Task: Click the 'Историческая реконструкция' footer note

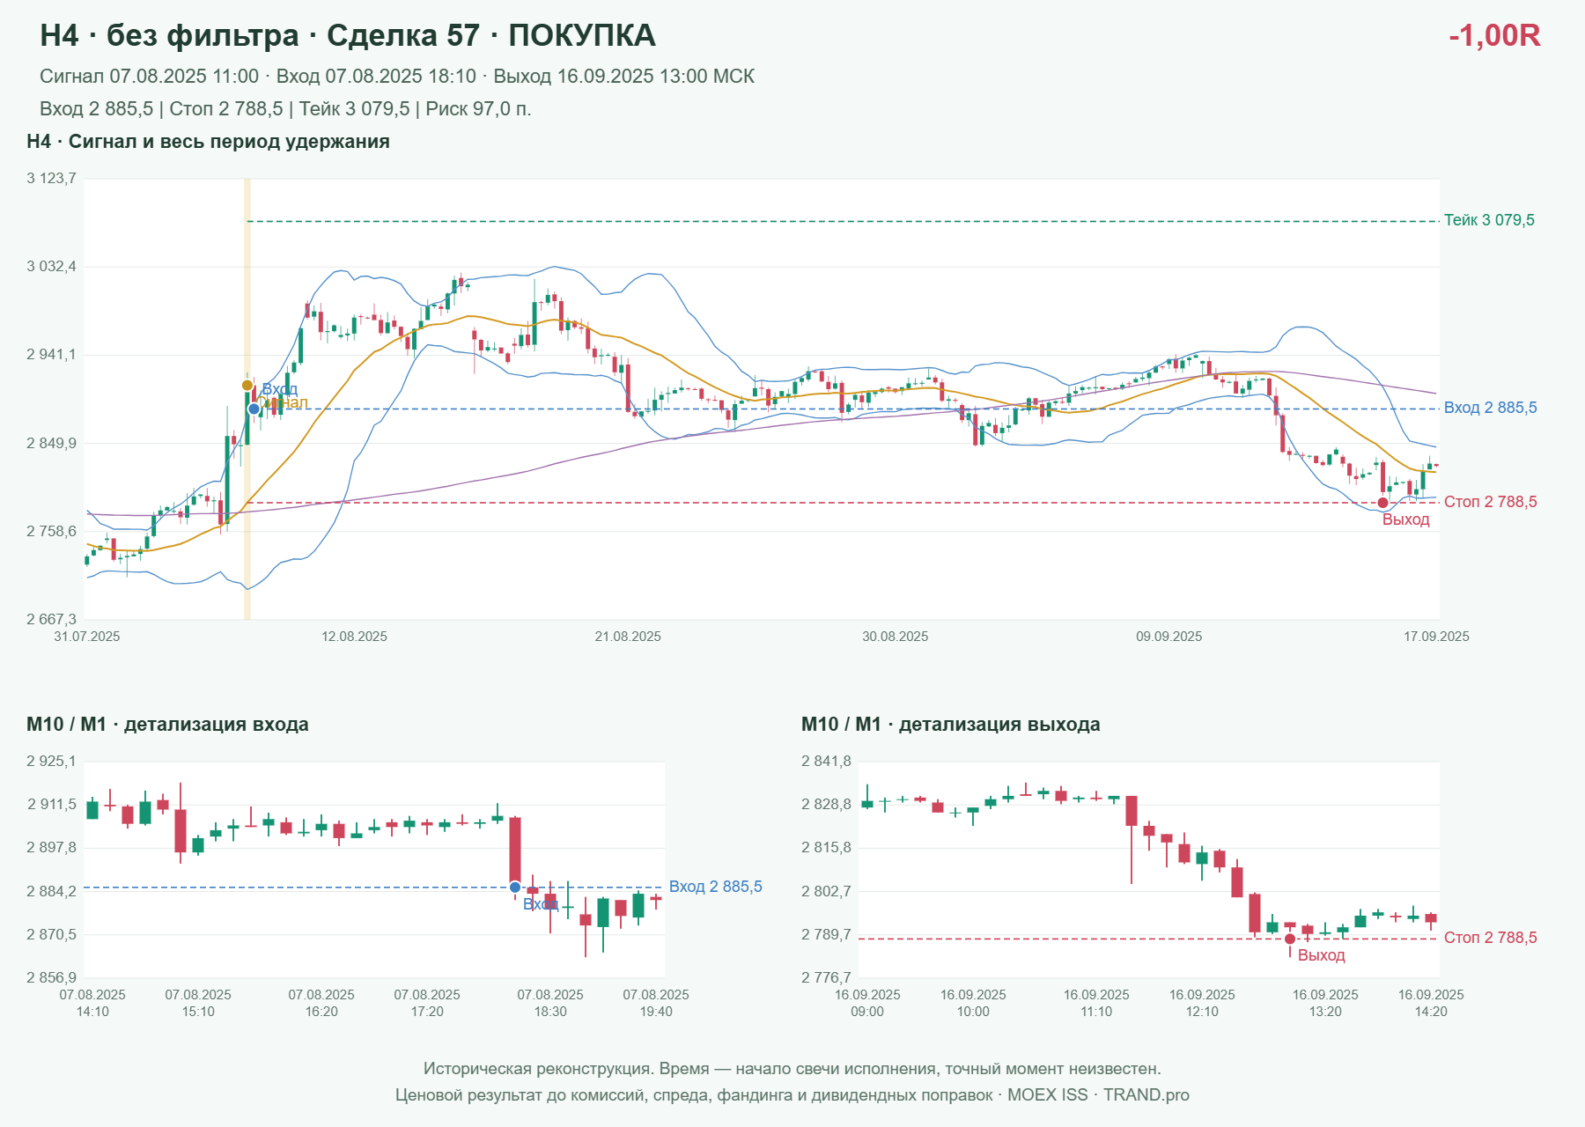Action: (x=792, y=1069)
